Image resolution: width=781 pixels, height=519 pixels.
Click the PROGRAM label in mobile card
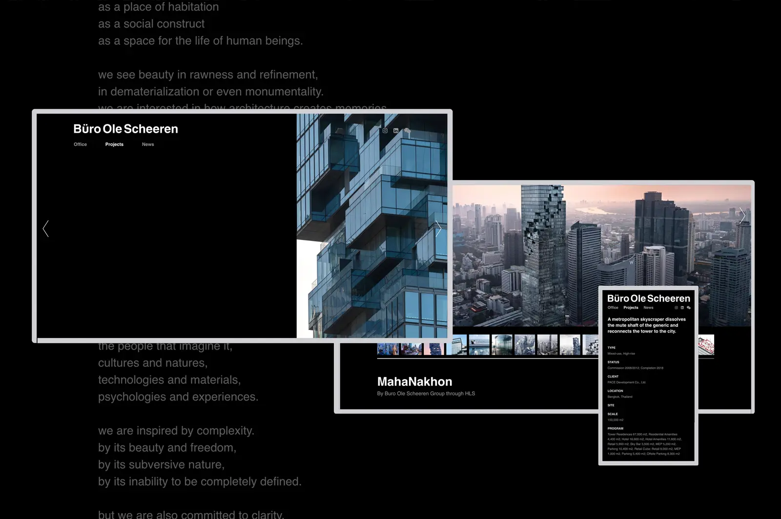616,429
